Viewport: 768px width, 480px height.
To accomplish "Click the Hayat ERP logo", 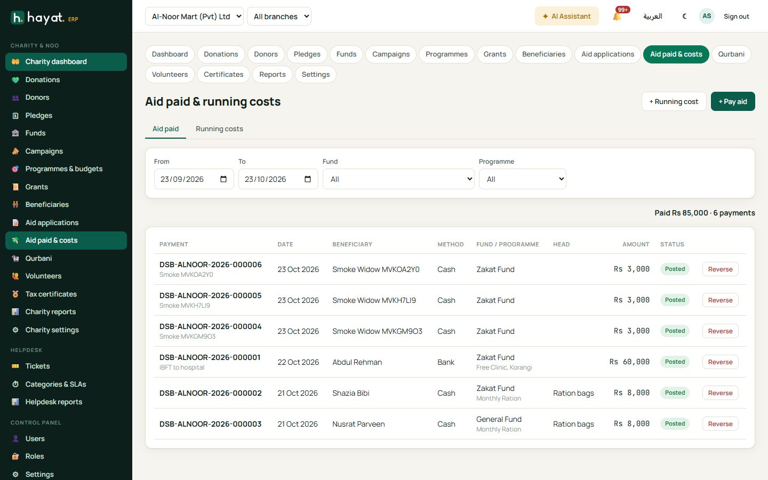I will [44, 18].
